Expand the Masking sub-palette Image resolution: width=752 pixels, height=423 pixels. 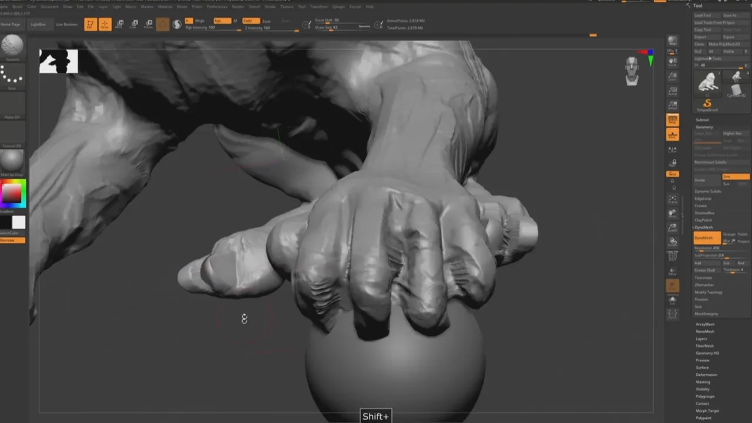click(x=703, y=382)
